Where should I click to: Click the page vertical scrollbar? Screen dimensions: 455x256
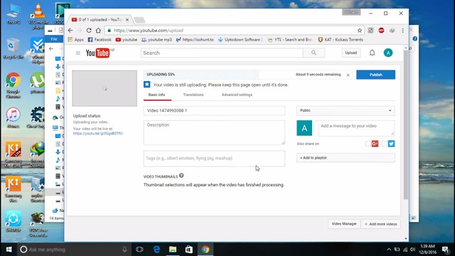point(406,125)
